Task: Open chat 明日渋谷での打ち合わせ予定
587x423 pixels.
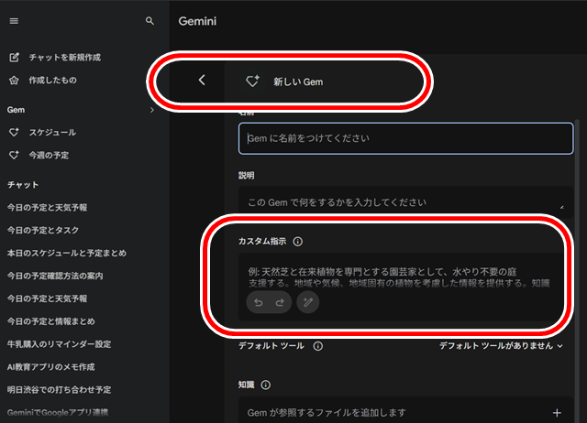Action: (59, 390)
